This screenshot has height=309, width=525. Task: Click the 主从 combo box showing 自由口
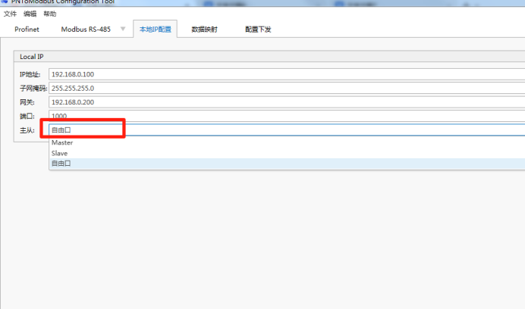287,130
